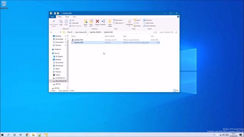Screen dimensions: 244x137
Task: Click the Pin to Quick access icon
Action: tap(54, 23)
